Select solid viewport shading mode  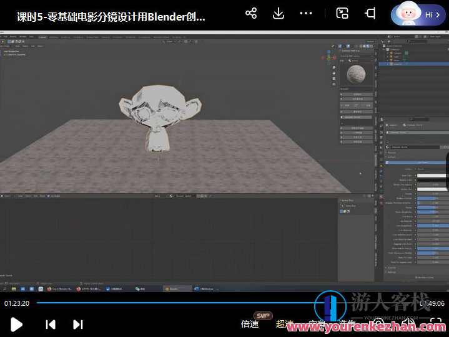click(x=365, y=45)
